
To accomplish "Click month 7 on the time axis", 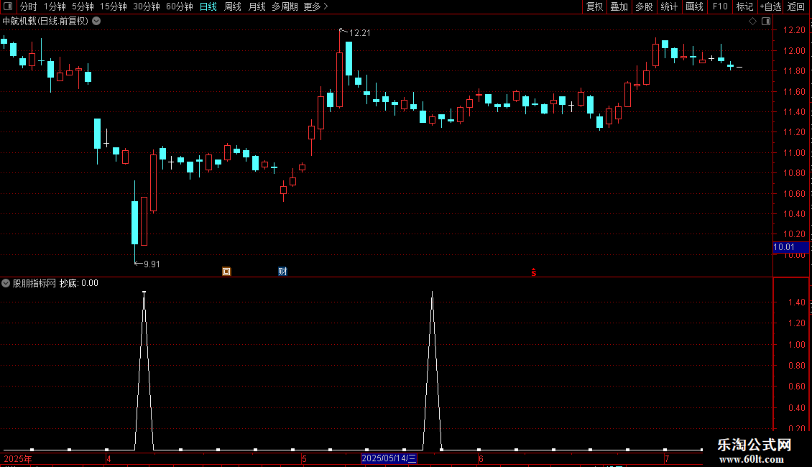I will pyautogui.click(x=667, y=458).
